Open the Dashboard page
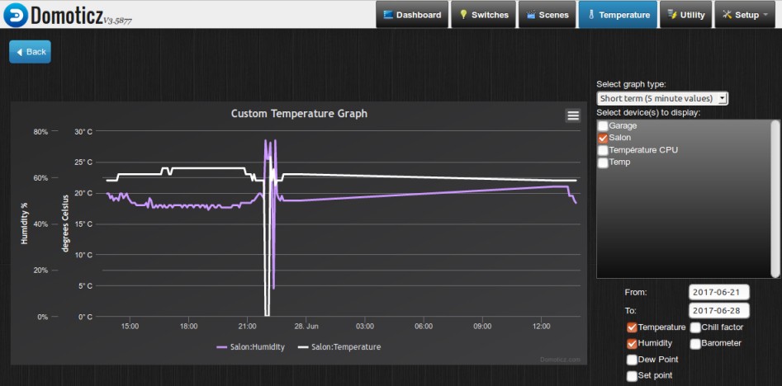Viewport: 782px width, 386px height. click(x=412, y=15)
